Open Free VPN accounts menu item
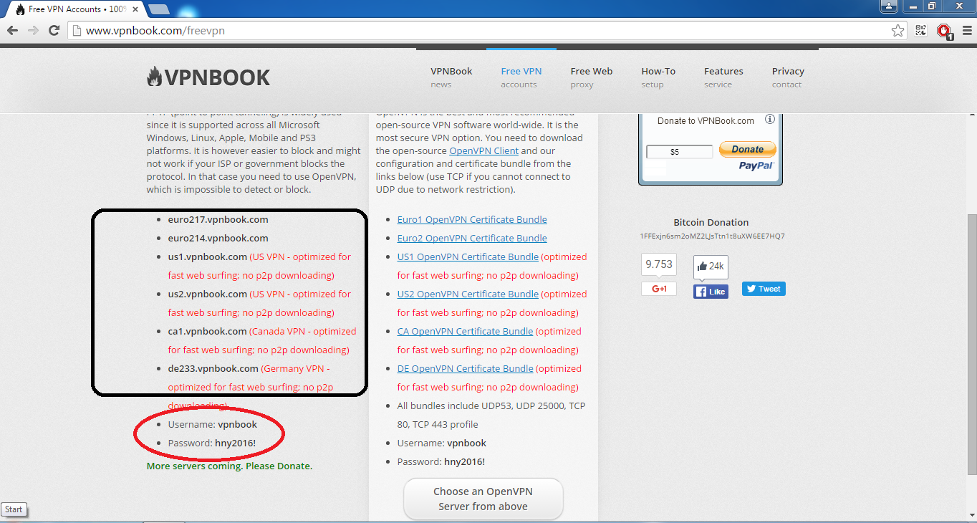 pyautogui.click(x=521, y=77)
